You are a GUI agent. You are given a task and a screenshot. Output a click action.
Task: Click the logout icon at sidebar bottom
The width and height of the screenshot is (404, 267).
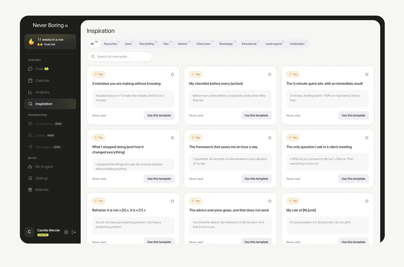click(74, 232)
